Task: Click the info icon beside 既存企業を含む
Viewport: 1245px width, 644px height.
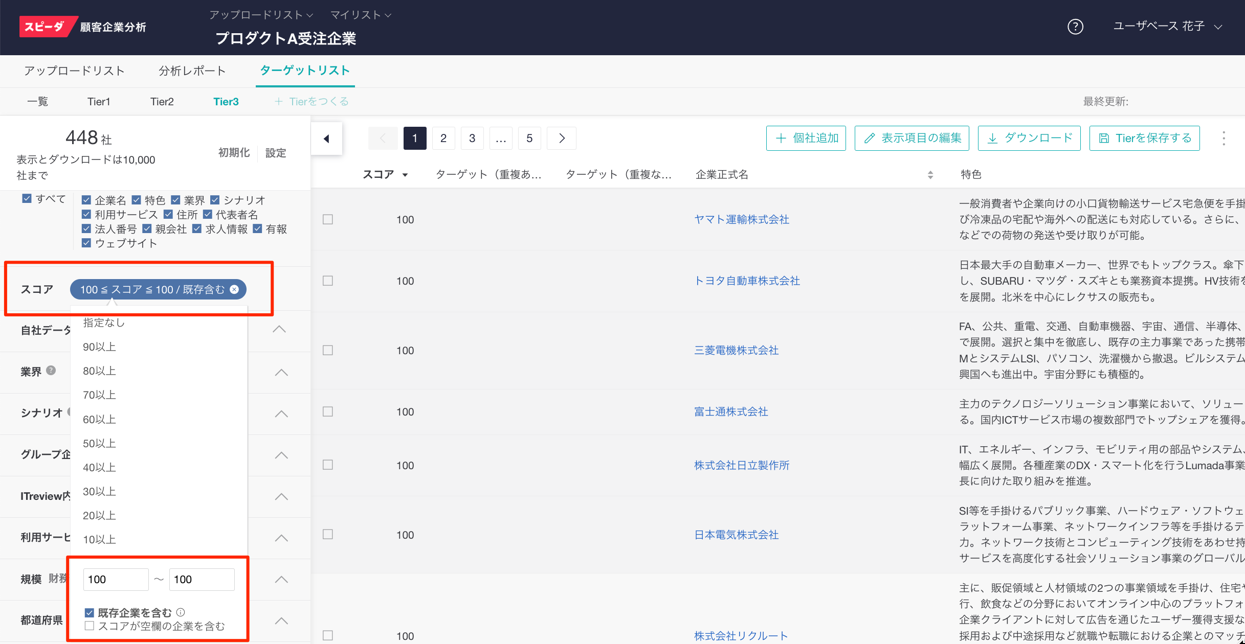Action: (x=181, y=612)
